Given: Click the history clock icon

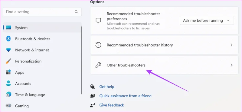Looking at the screenshot, I should coord(98,45).
